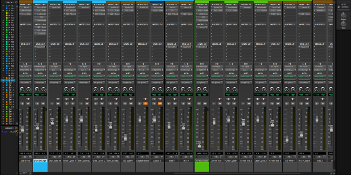351x175 pixels.
Task: Unmute the EnginStrtIns track
Action: click(x=145, y=103)
